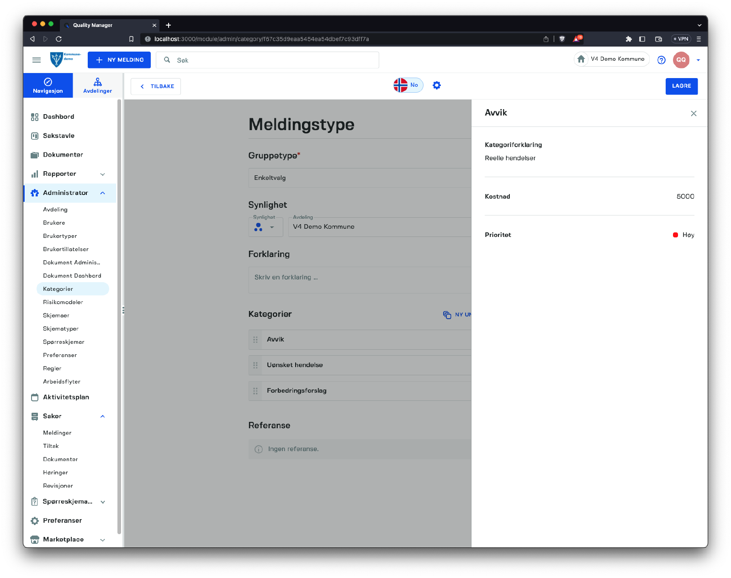731x578 pixels.
Task: Open Aktivitetsplan in sidebar
Action: point(66,397)
